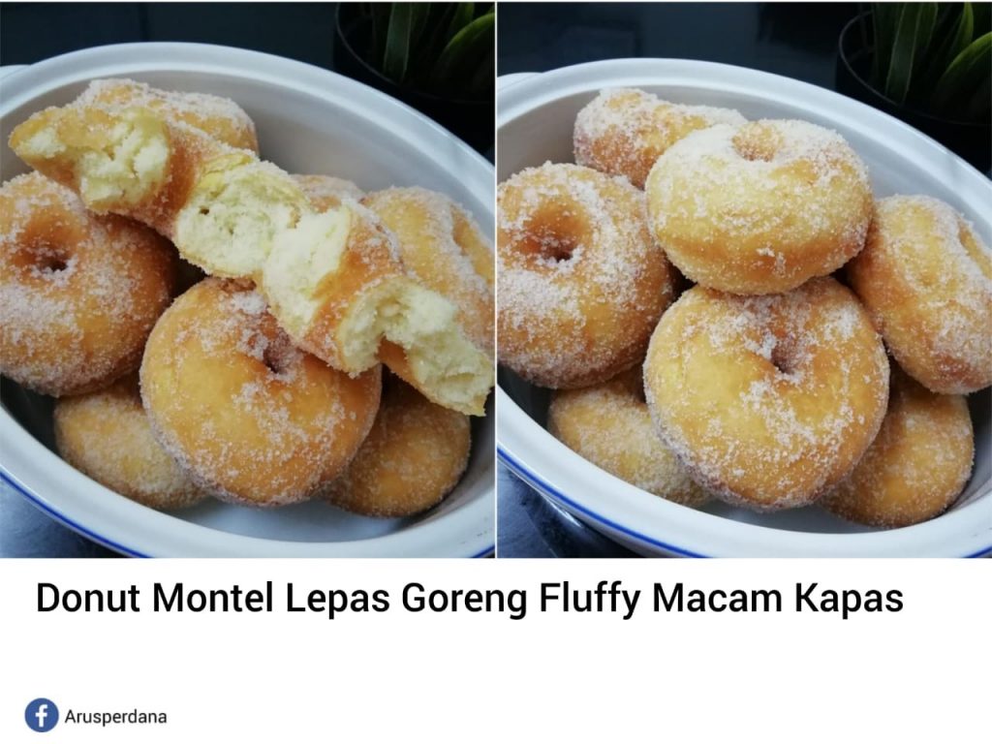This screenshot has width=992, height=744.
Task: Click the word "Donut" in the headline
Action: click(x=88, y=597)
